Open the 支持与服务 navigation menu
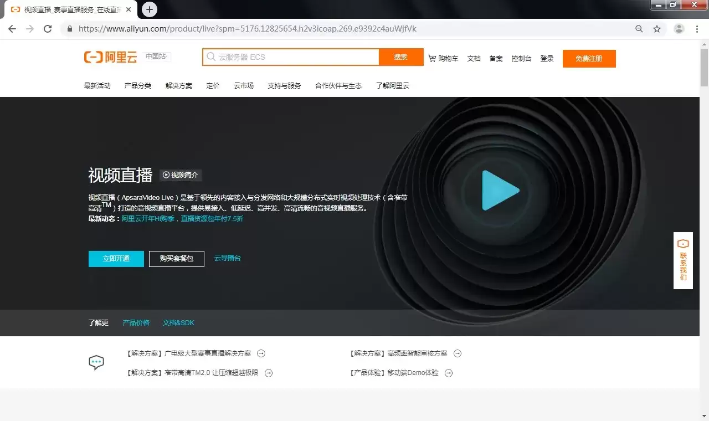This screenshot has height=421, width=709. (284, 86)
